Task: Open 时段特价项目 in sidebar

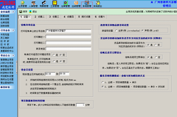Action: [7, 73]
